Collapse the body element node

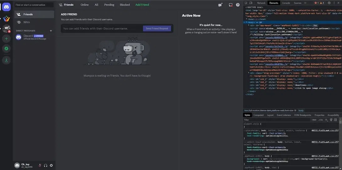(247, 22)
